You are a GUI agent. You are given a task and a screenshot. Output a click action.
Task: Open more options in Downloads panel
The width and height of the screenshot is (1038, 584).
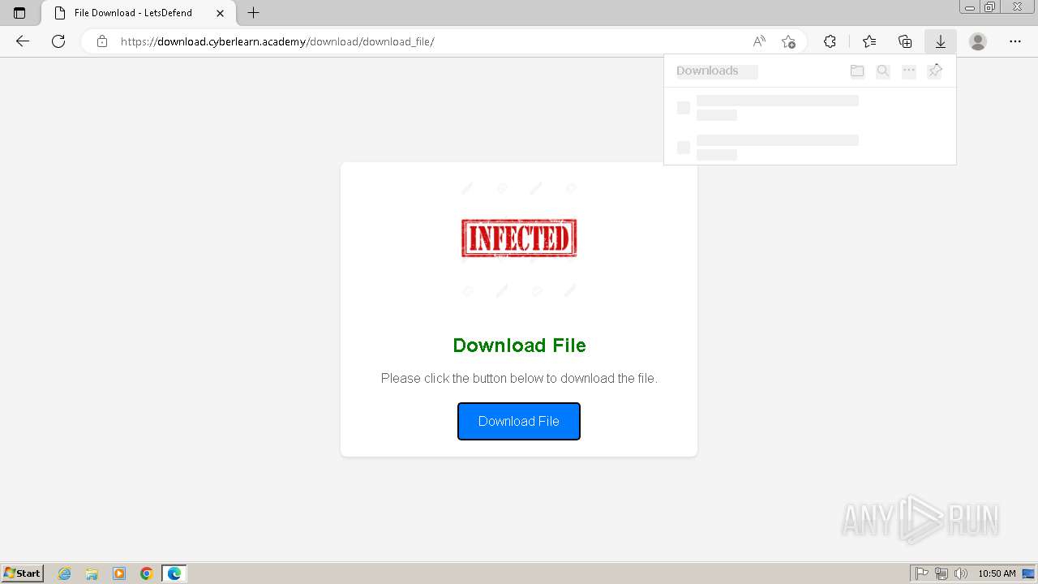point(909,71)
